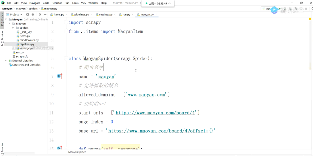313x156 pixels.
Task: Collapse the Maoyan root project folder
Action: (x=6, y=19)
